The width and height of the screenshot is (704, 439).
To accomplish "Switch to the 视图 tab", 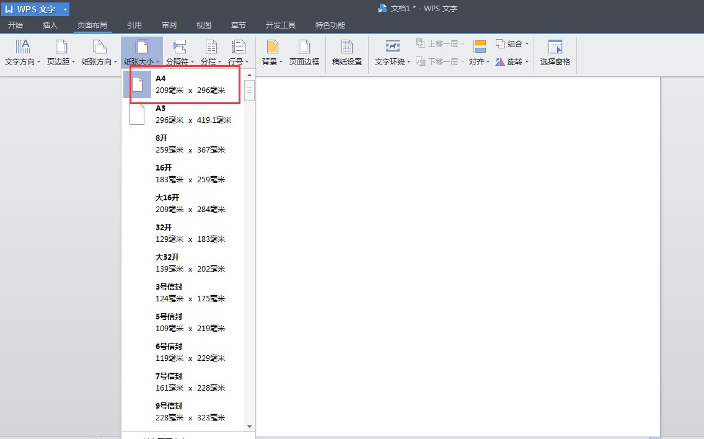I will point(203,25).
